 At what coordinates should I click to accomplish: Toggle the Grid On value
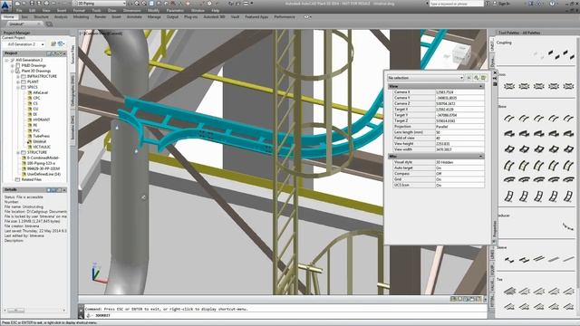[x=459, y=179]
